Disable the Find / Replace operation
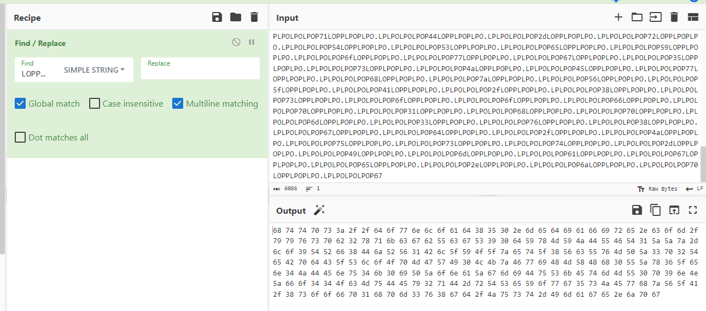Image resolution: width=706 pixels, height=311 pixels. [236, 42]
